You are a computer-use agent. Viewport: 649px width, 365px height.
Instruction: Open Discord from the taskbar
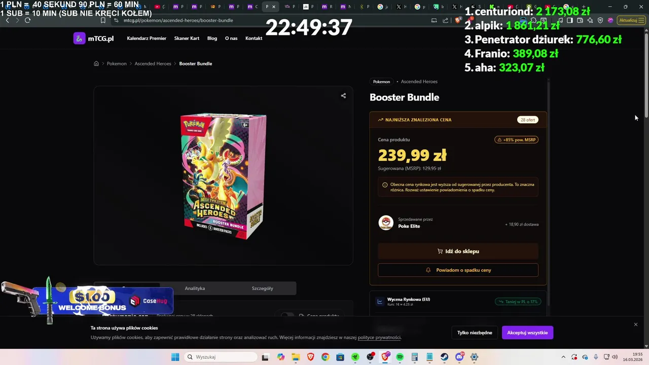[x=459, y=357]
